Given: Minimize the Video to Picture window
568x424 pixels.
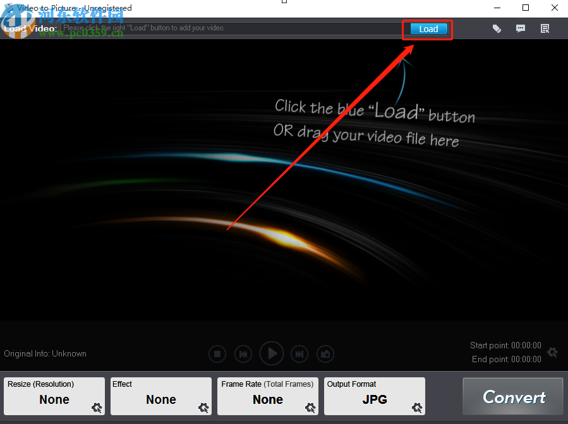Looking at the screenshot, I should coord(497,8).
